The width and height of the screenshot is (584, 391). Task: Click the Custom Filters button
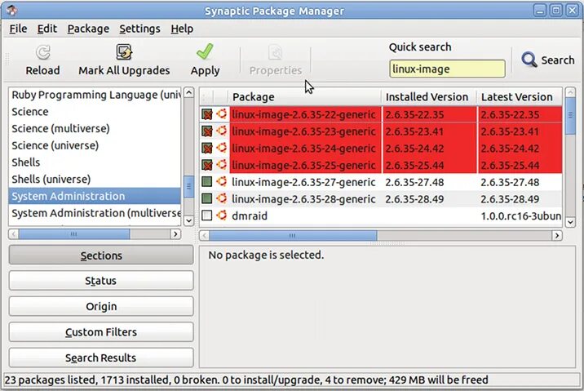(101, 331)
